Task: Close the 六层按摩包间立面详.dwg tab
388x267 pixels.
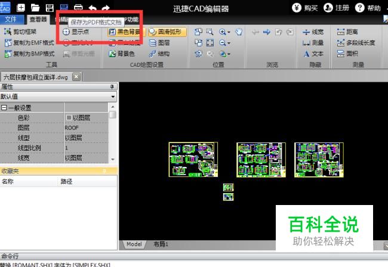Action: tap(76, 77)
